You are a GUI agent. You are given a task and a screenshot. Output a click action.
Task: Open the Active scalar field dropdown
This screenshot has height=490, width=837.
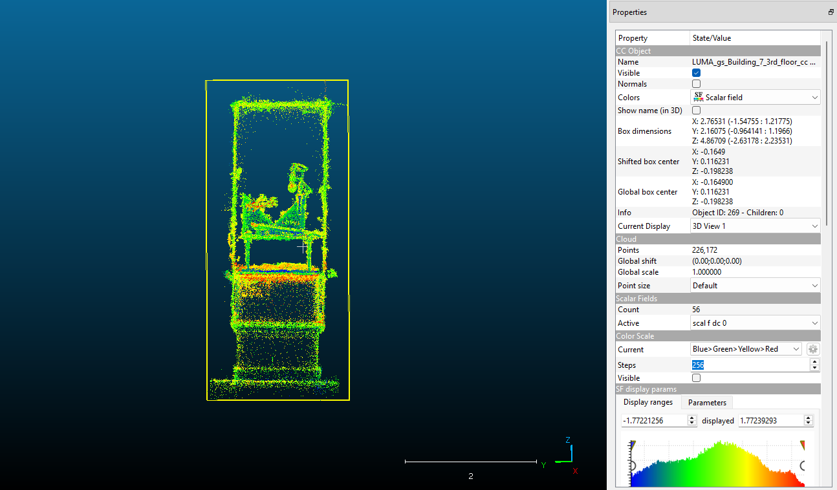tap(755, 323)
